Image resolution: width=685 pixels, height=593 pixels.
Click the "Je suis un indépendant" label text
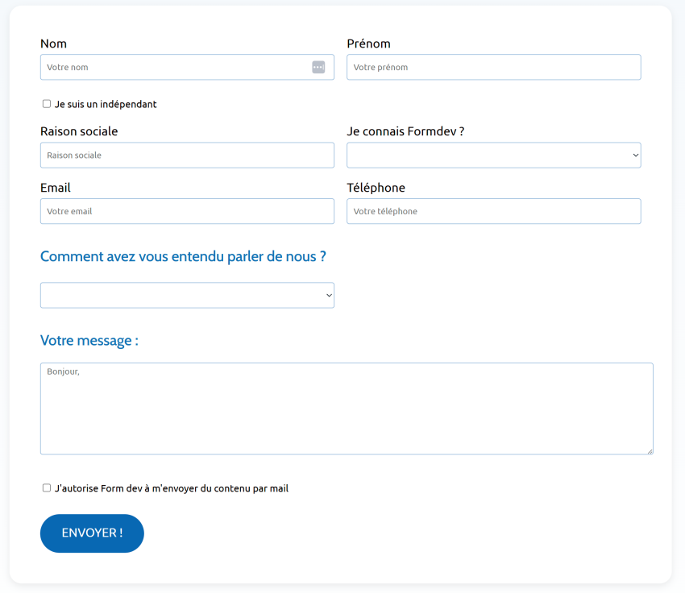point(106,104)
